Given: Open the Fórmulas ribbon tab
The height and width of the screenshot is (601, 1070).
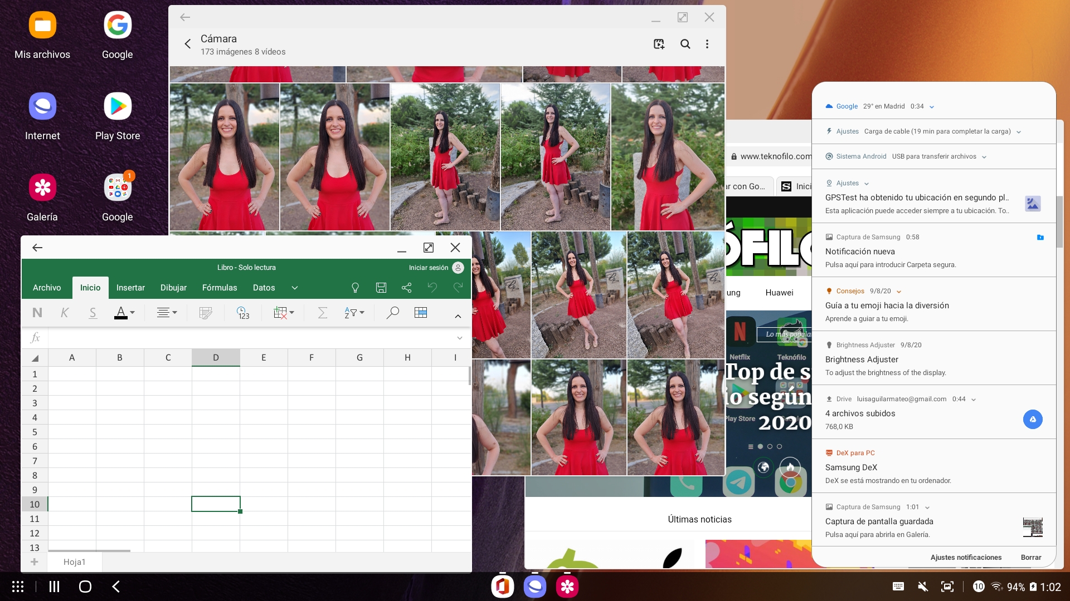Looking at the screenshot, I should [x=220, y=288].
